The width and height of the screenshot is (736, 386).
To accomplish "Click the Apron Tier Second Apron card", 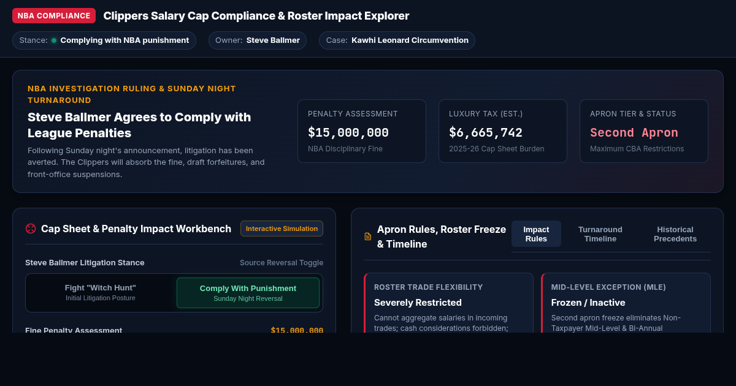I will coord(644,131).
